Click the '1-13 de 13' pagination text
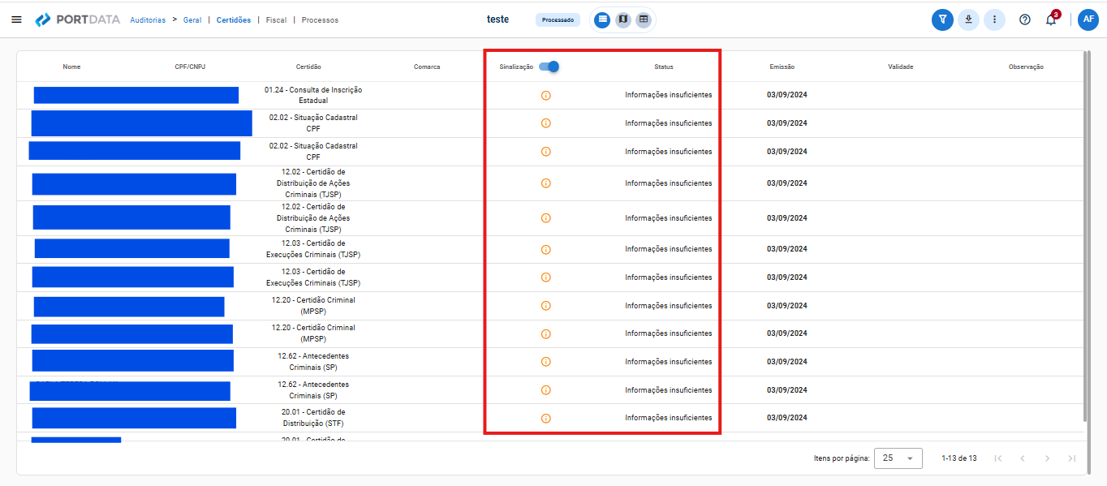Screen dimensions: 1107x486 click(x=959, y=458)
